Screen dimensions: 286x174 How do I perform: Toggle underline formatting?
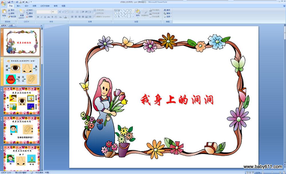pos(45,17)
